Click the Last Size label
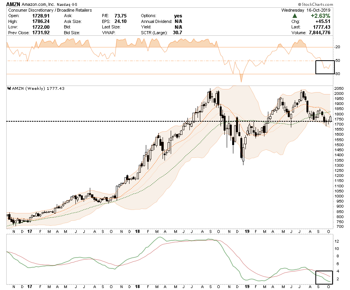This screenshot has width=350, height=290. coord(111,27)
